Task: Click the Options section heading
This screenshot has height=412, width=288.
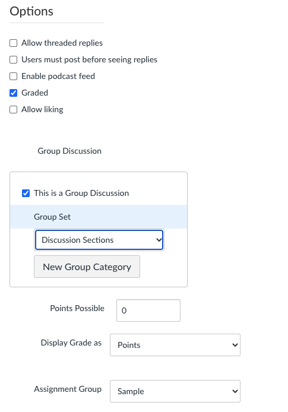Action: [x=31, y=11]
